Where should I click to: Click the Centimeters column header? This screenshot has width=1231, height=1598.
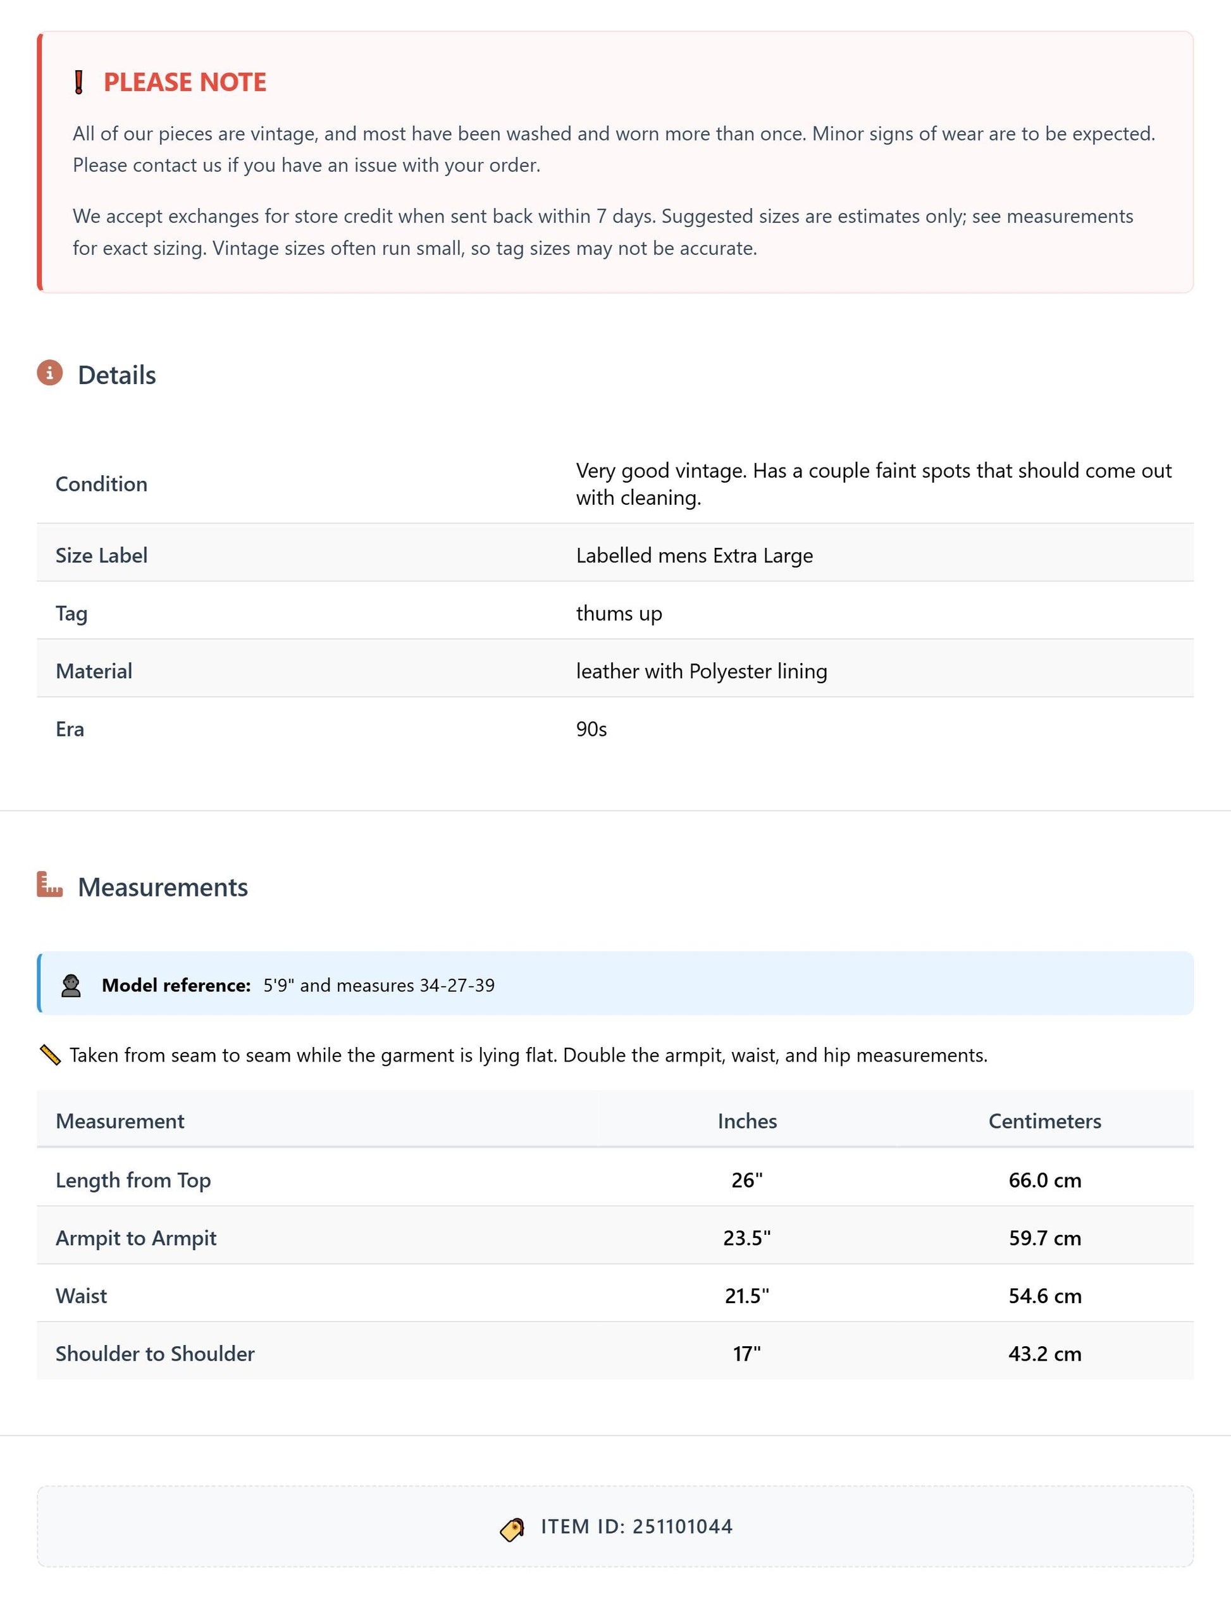click(1044, 1121)
